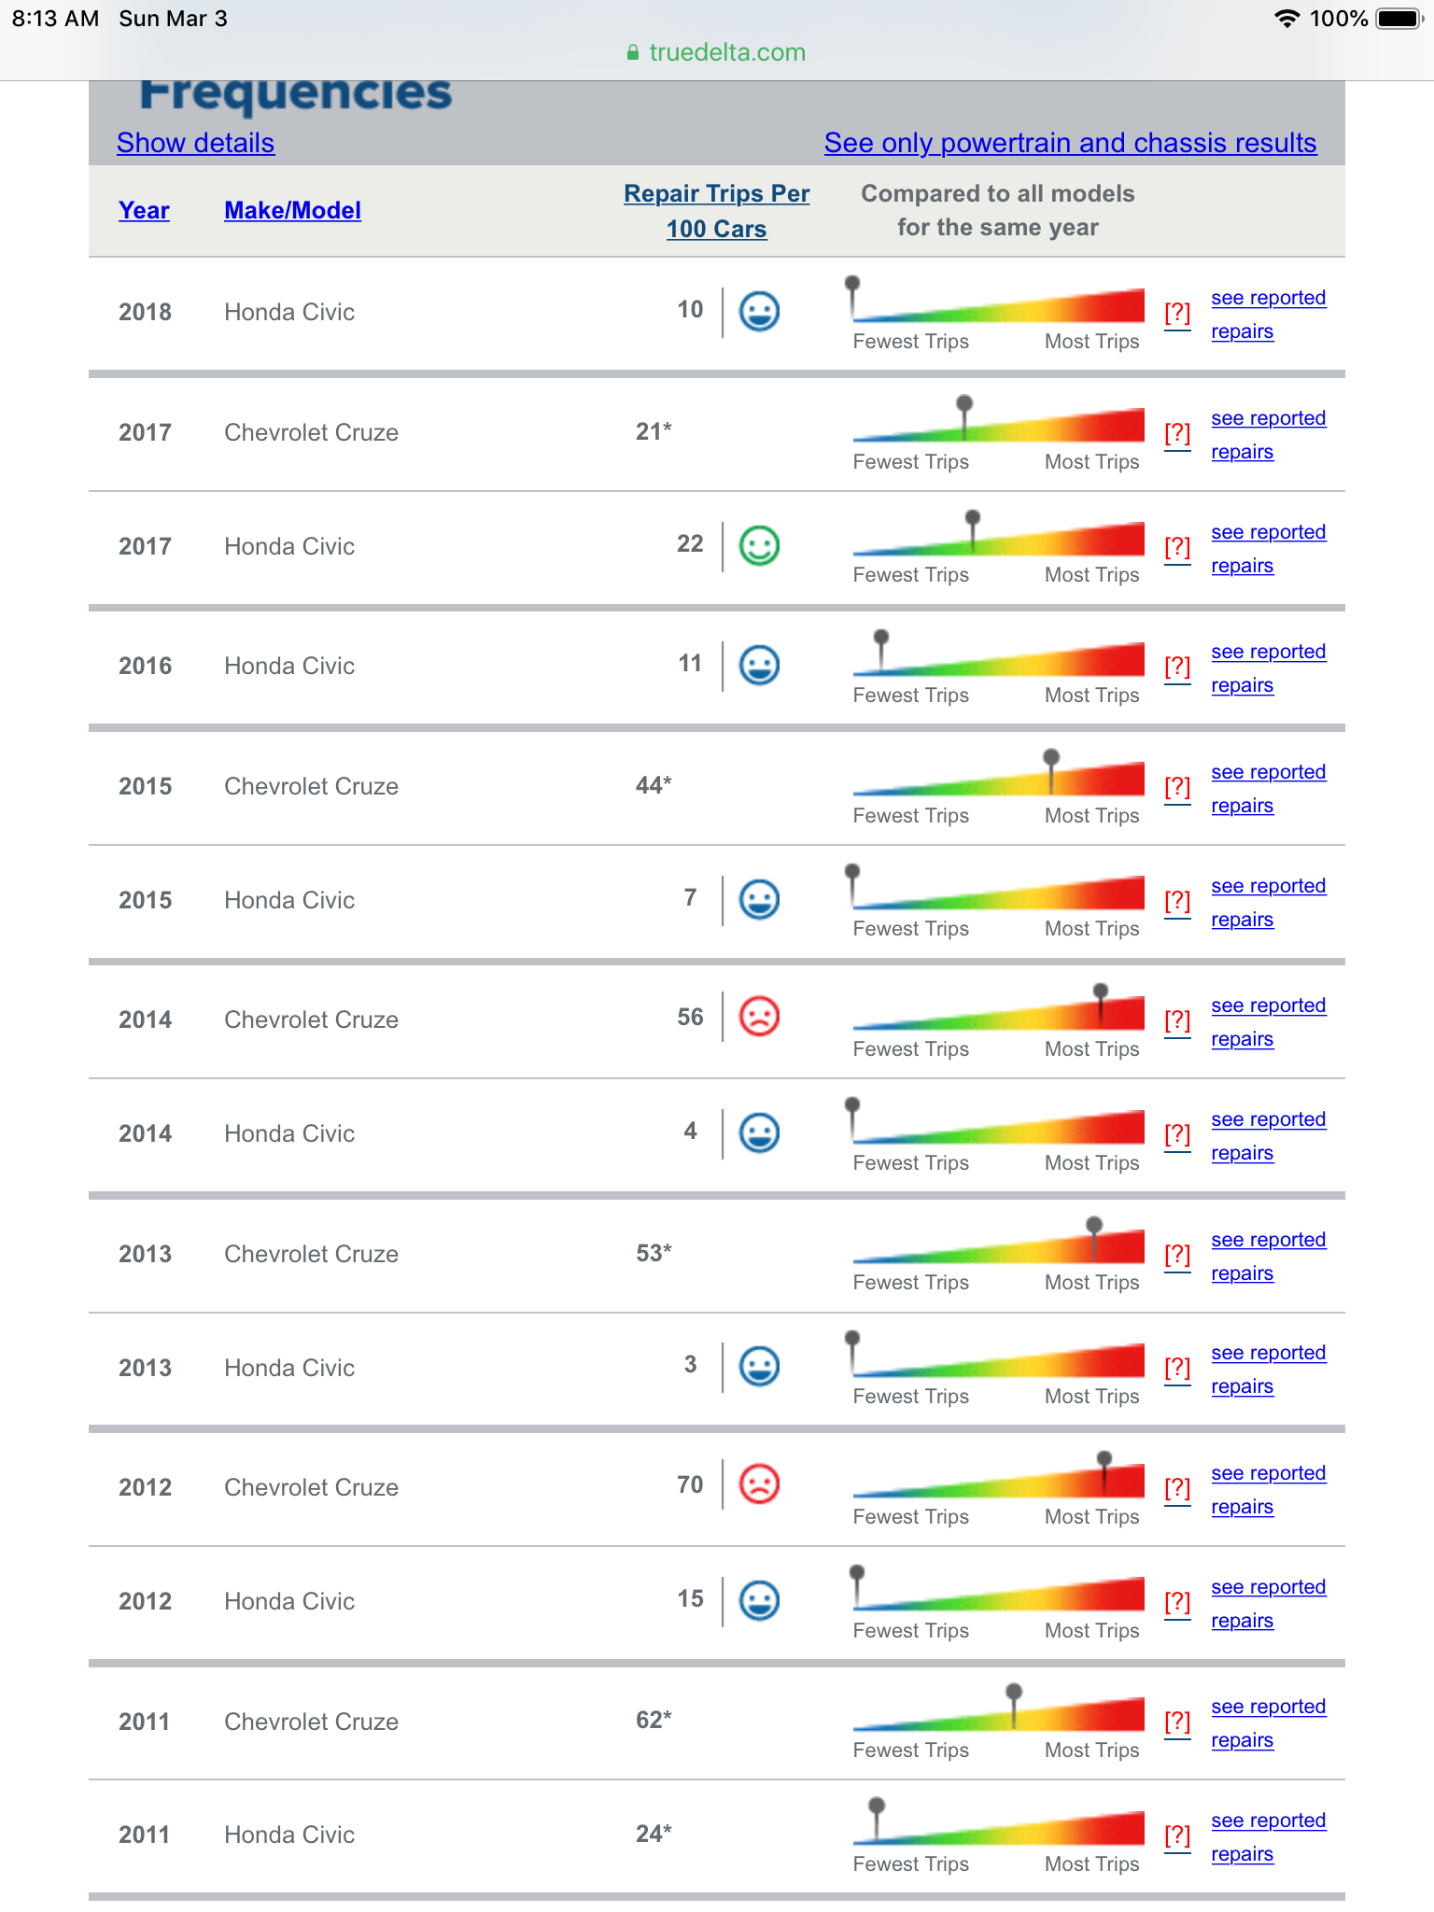1434x1912 pixels.
Task: See reported repairs for 2015 Chevrolet Cruze
Action: [1268, 789]
